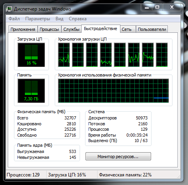Click the Выгружаемая value 533

click(x=73, y=151)
